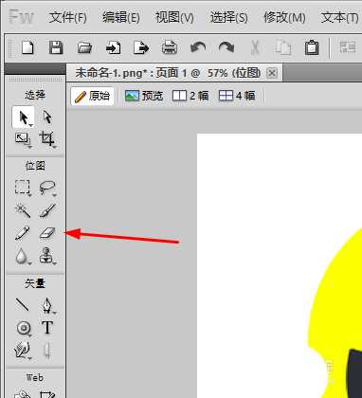
Task: Open the 文件(F) menu
Action: tap(67, 17)
